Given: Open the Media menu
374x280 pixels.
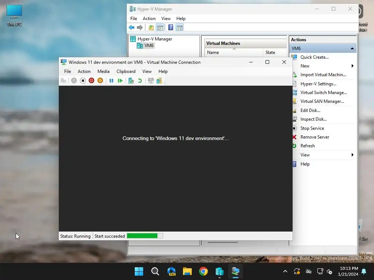Looking at the screenshot, I should (x=103, y=71).
